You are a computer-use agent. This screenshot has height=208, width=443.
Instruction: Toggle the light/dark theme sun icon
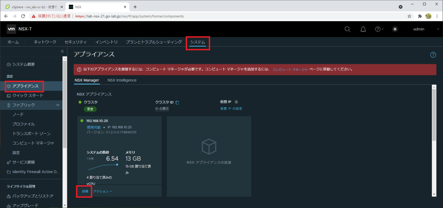click(395, 29)
